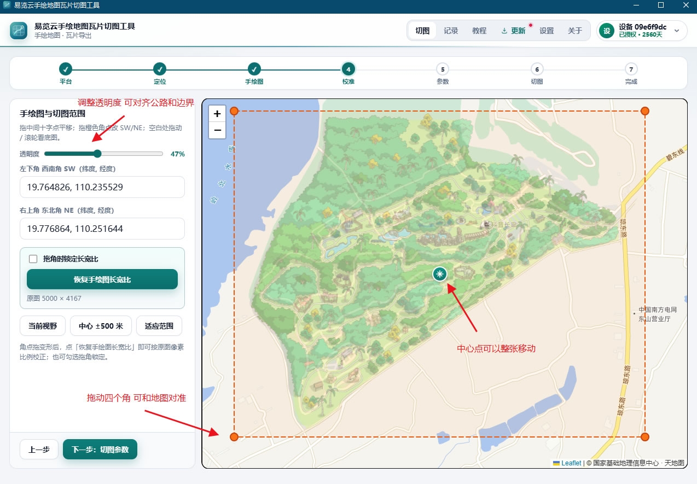Click 下一步：切图参数 button
This screenshot has height=484, width=697.
(x=100, y=450)
